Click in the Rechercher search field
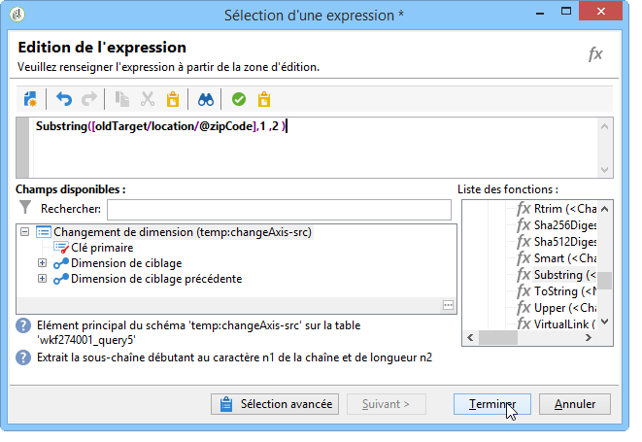 pyautogui.click(x=280, y=210)
